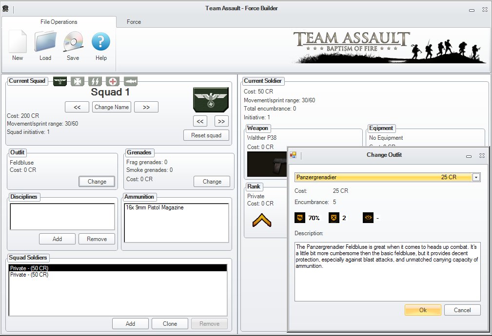Advance to the next squad with >>

146,107
